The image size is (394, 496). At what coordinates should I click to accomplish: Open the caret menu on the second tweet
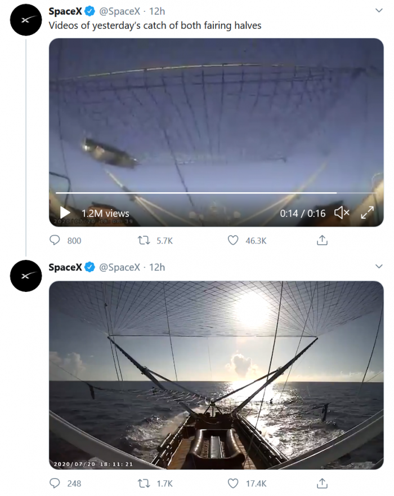point(378,267)
